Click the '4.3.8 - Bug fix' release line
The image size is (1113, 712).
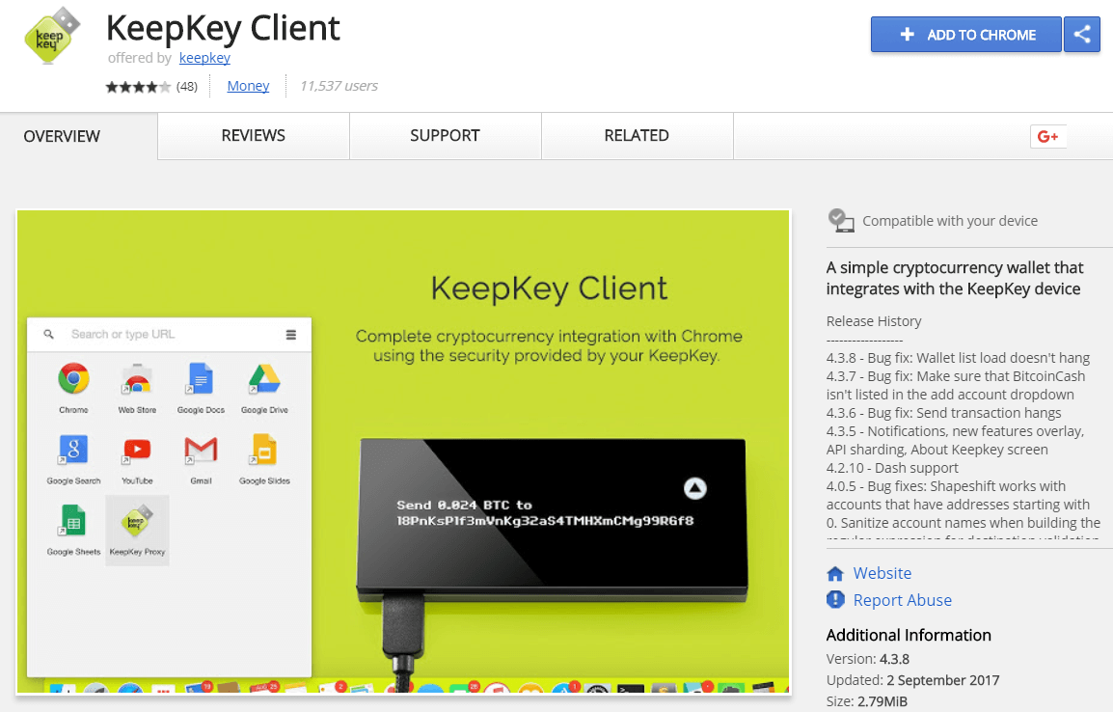tap(959, 358)
